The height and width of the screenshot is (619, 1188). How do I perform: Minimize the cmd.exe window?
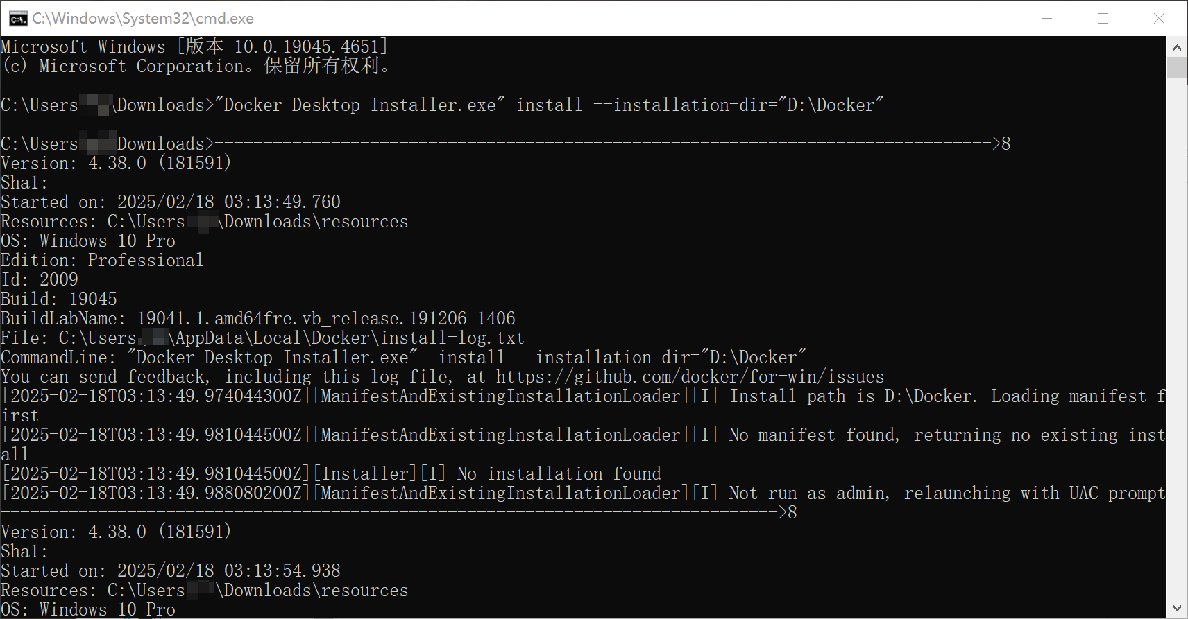click(1047, 19)
